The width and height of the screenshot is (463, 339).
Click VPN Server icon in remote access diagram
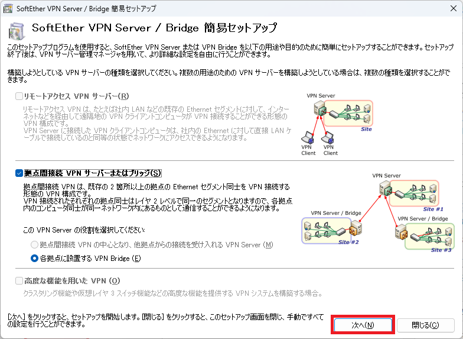pyautogui.click(x=319, y=109)
